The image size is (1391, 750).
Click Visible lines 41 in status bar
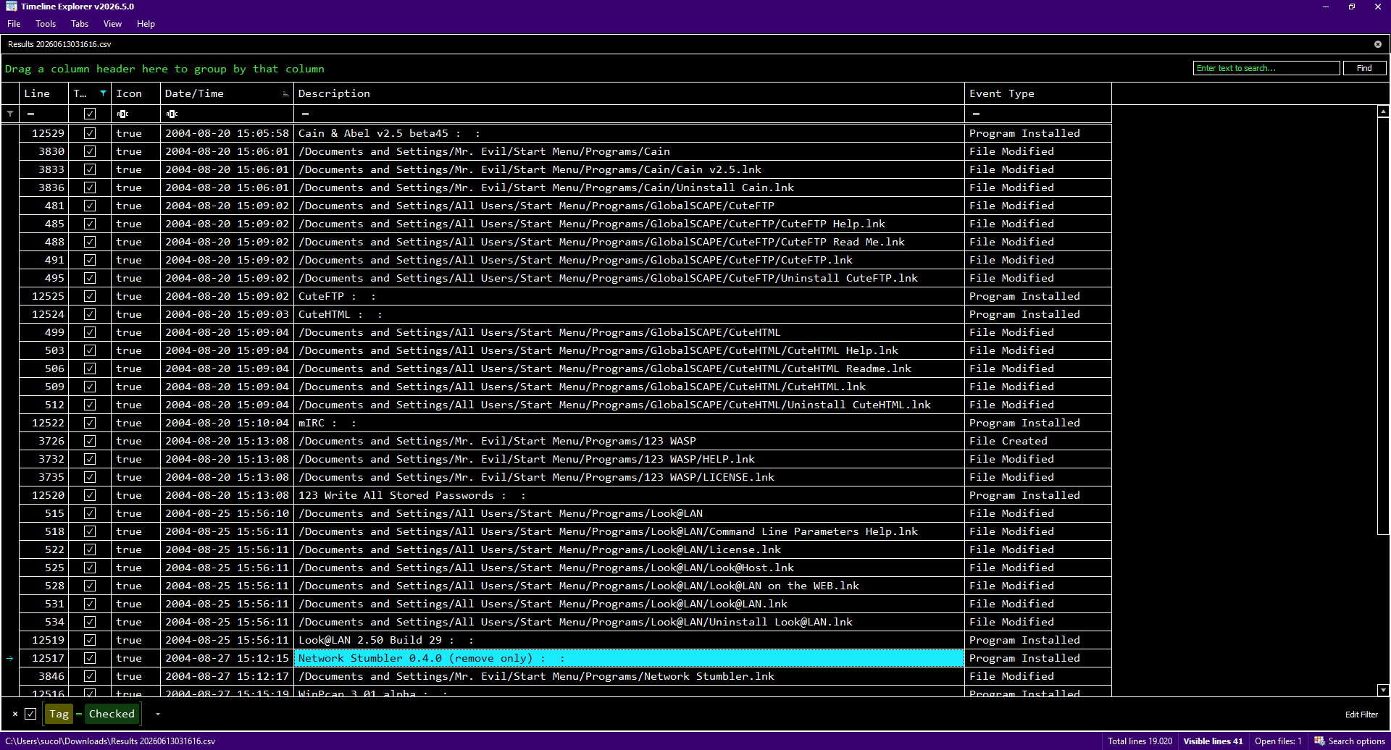1213,741
